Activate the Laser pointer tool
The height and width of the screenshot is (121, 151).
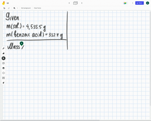[x=3, y=83]
